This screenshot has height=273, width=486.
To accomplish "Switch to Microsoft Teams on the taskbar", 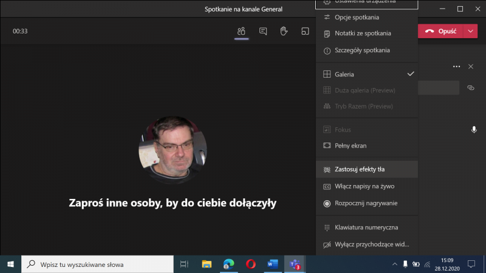I will pyautogui.click(x=295, y=265).
